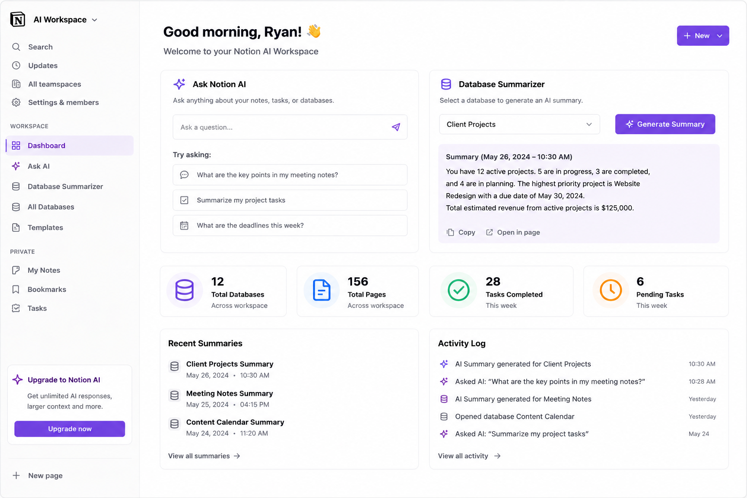Viewport: 747px width, 498px height.
Task: Click the Search magnifier icon in sidebar
Action: point(16,47)
